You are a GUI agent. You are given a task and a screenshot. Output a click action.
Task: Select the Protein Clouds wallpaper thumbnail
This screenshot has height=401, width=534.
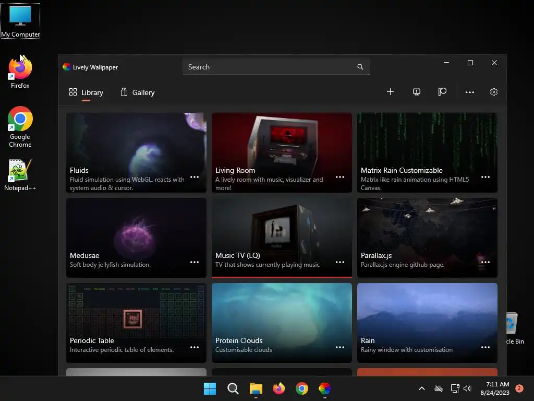click(282, 323)
